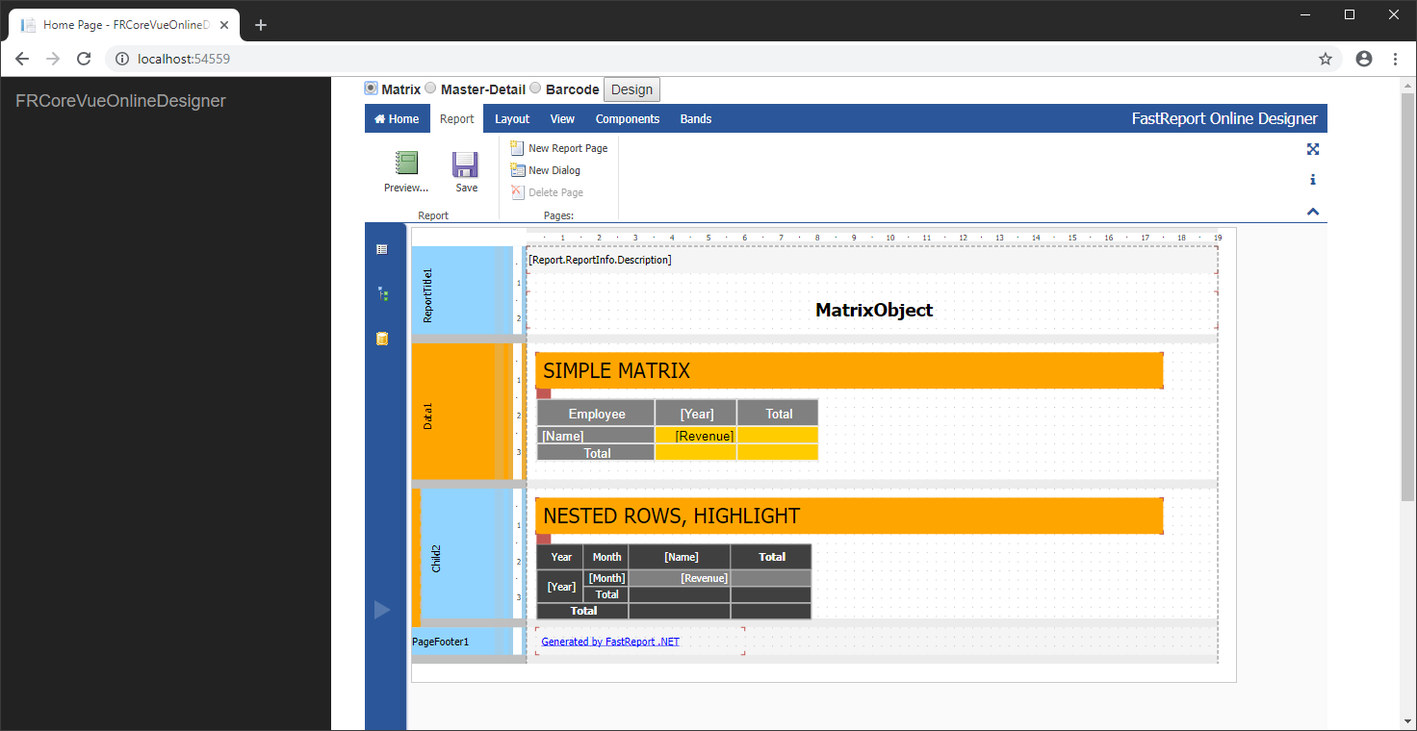Open the Components tab
This screenshot has height=731, width=1417.
[x=628, y=119]
